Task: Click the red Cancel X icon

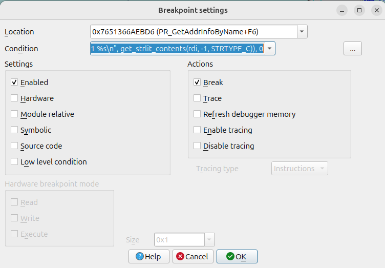Action: click(180, 256)
